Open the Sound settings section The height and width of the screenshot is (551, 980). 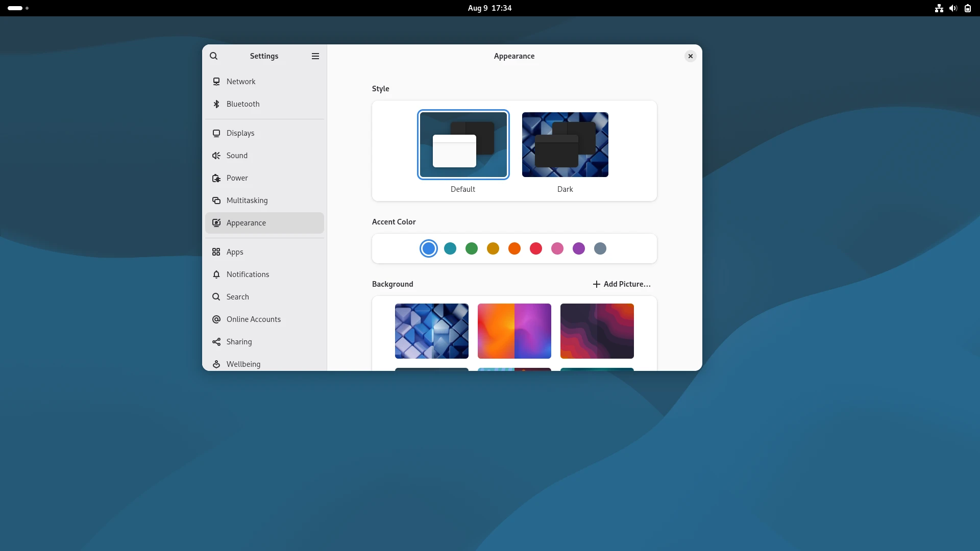236,156
